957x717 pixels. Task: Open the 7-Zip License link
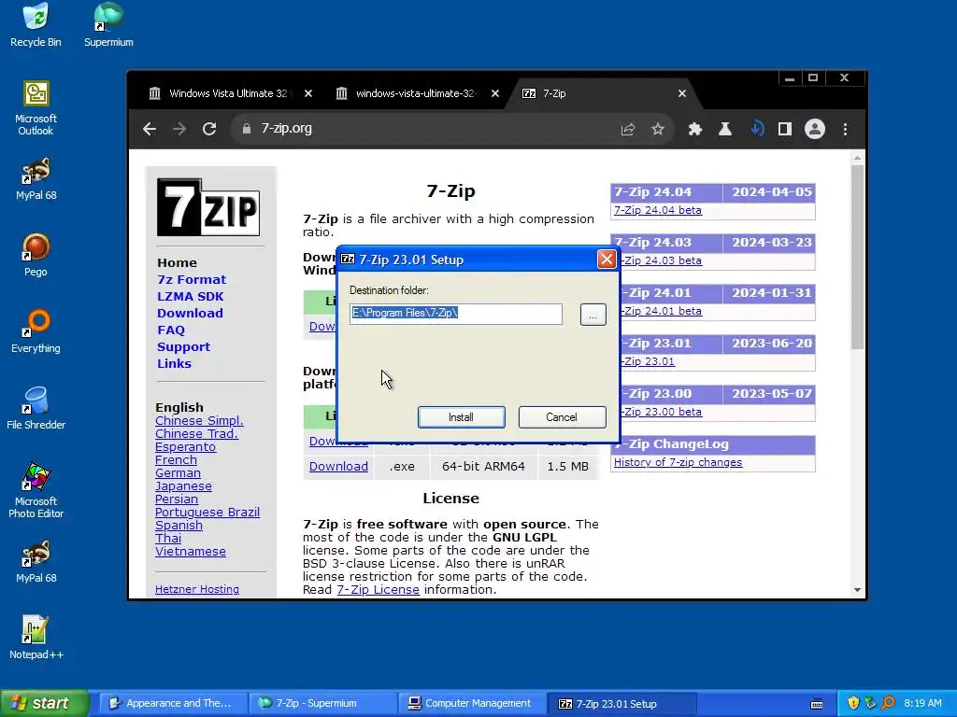(x=378, y=590)
